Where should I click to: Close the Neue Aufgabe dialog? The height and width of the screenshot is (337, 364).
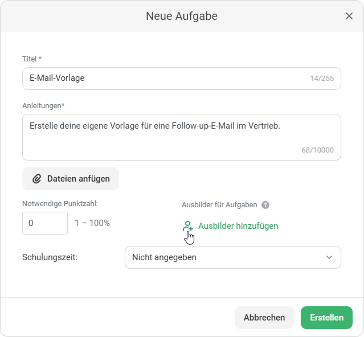(x=349, y=16)
